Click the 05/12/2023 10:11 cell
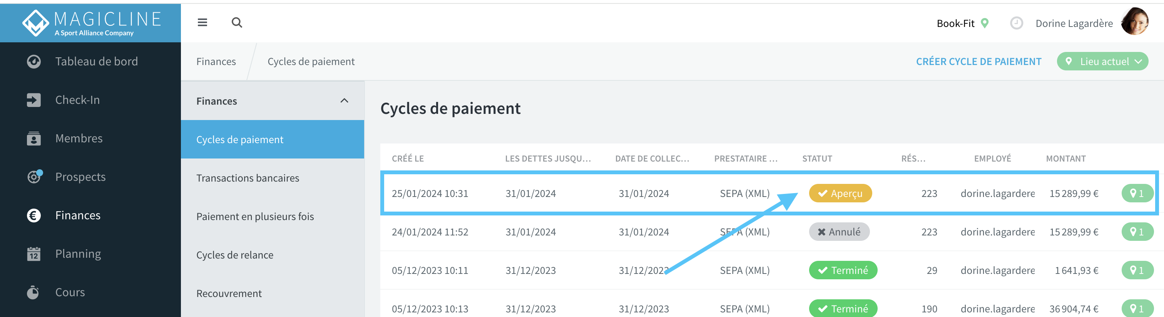The width and height of the screenshot is (1164, 317). (x=430, y=270)
